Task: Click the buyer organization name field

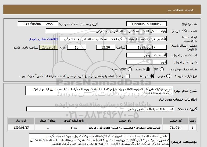Action: [x=106, y=31]
